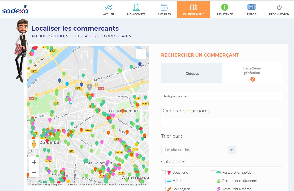Open Assistance from the green info icon
294x191 pixels.
point(224,9)
